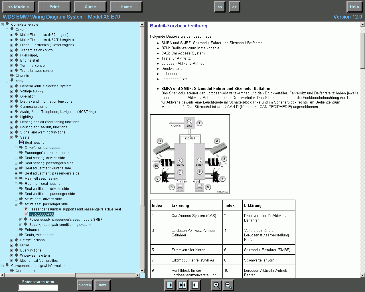Click inside the search term input field

click(x=38, y=287)
